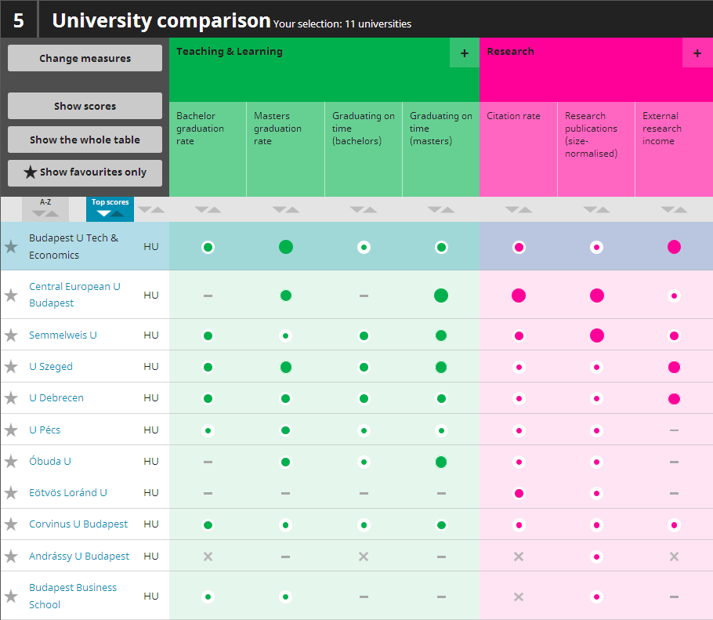
Task: Star Óbuda U as favourite
Action: pyautogui.click(x=11, y=462)
